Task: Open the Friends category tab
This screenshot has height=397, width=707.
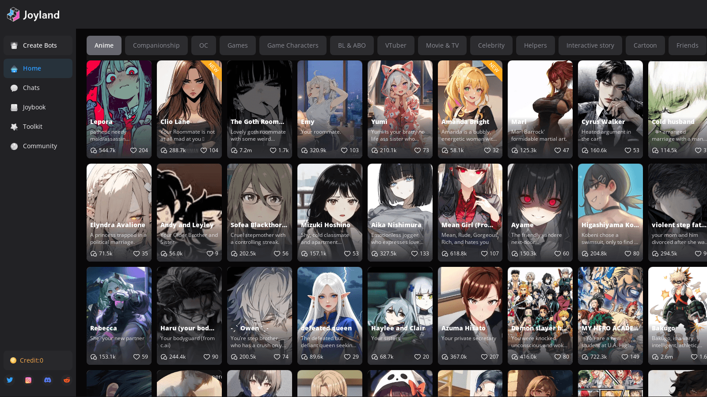Action: pyautogui.click(x=688, y=45)
